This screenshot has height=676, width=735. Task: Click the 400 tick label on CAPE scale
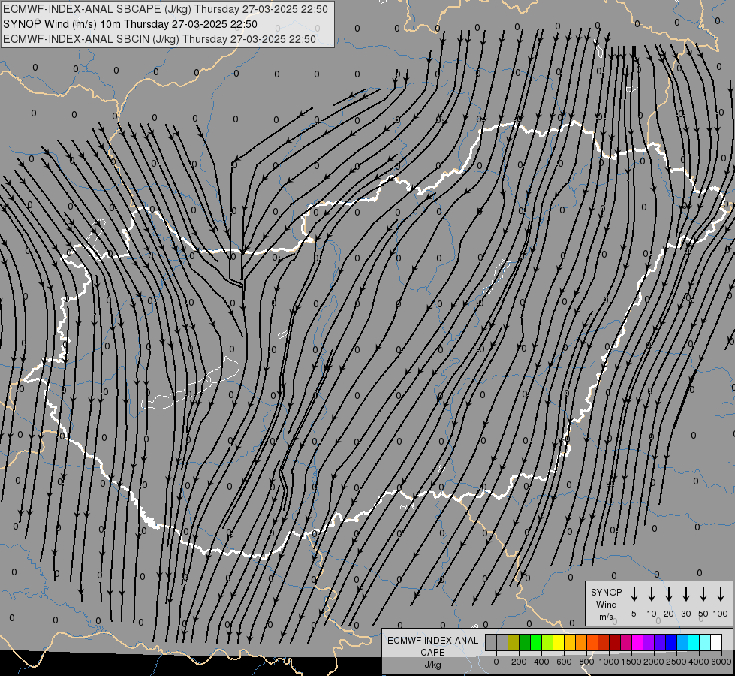click(x=541, y=662)
